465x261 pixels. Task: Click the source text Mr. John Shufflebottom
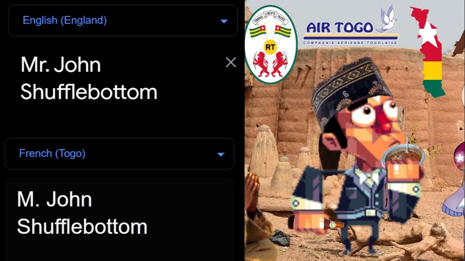coord(89,78)
